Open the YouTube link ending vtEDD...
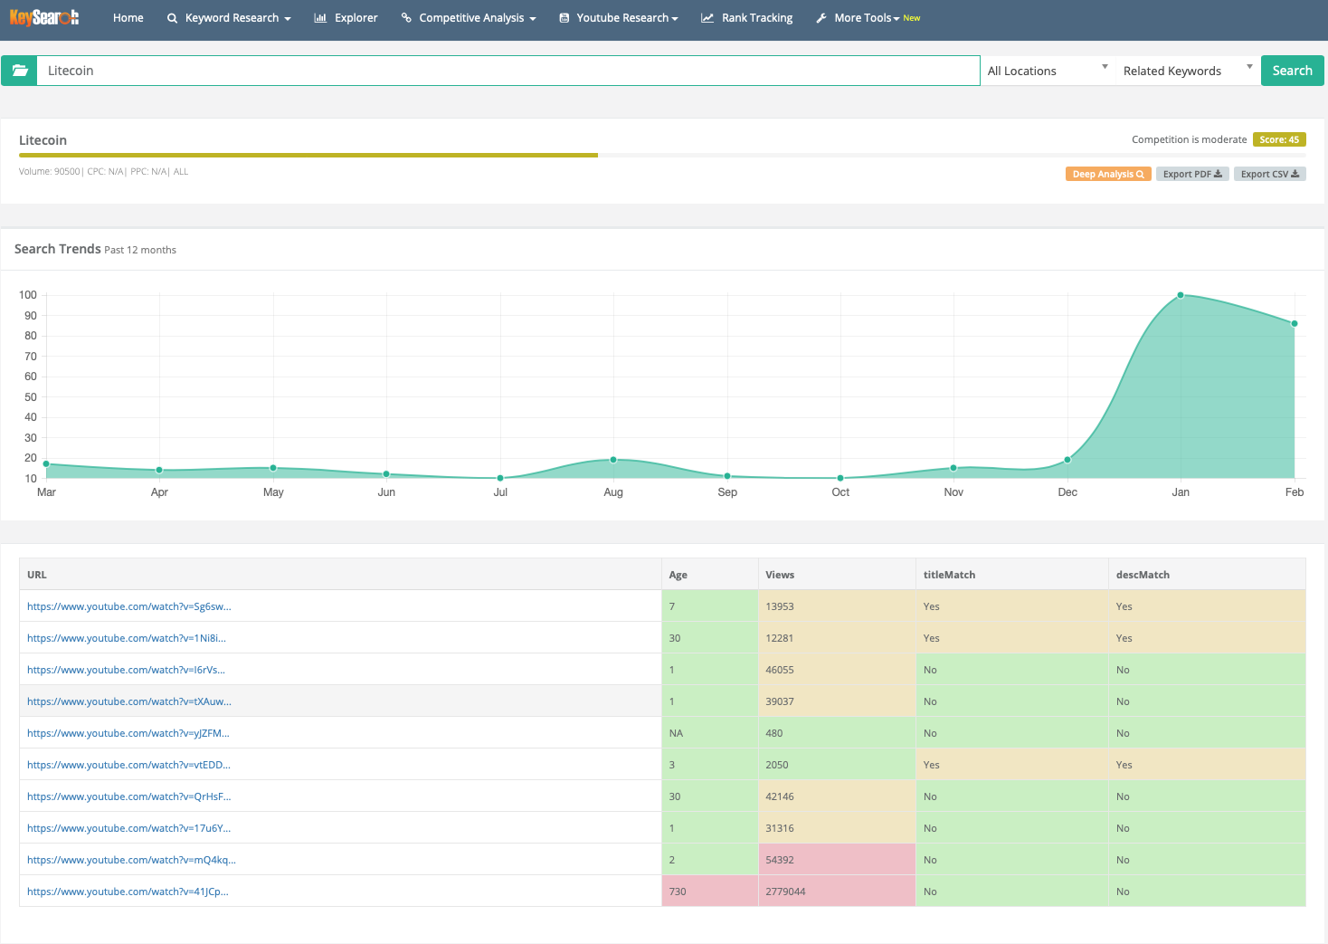Image resolution: width=1328 pixels, height=944 pixels. [x=128, y=765]
